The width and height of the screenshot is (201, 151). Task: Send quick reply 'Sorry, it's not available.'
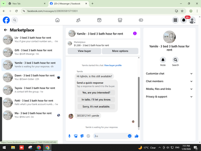[x=96, y=107]
